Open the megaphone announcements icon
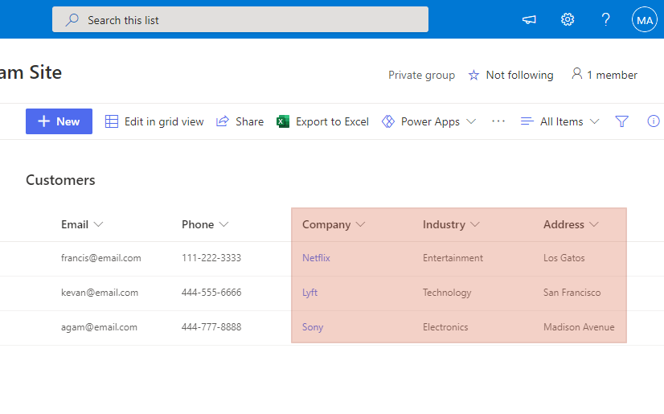The image size is (664, 414). [529, 19]
